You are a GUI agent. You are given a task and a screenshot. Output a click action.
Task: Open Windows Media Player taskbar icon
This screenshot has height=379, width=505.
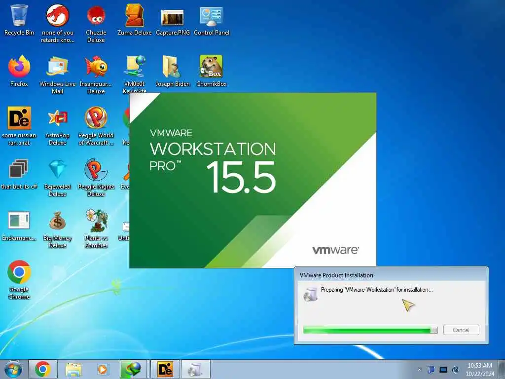click(x=103, y=369)
